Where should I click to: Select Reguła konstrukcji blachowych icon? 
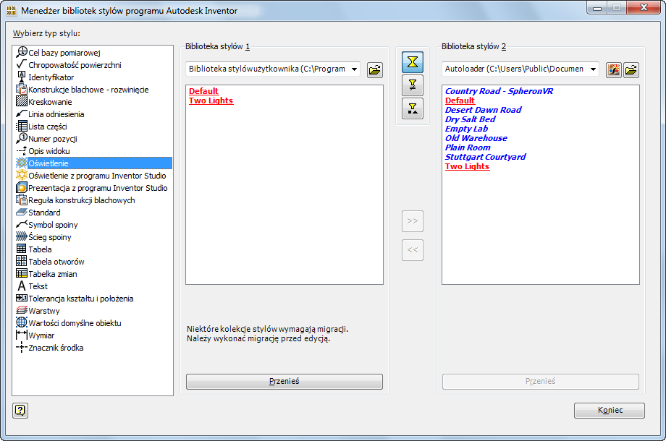click(22, 200)
